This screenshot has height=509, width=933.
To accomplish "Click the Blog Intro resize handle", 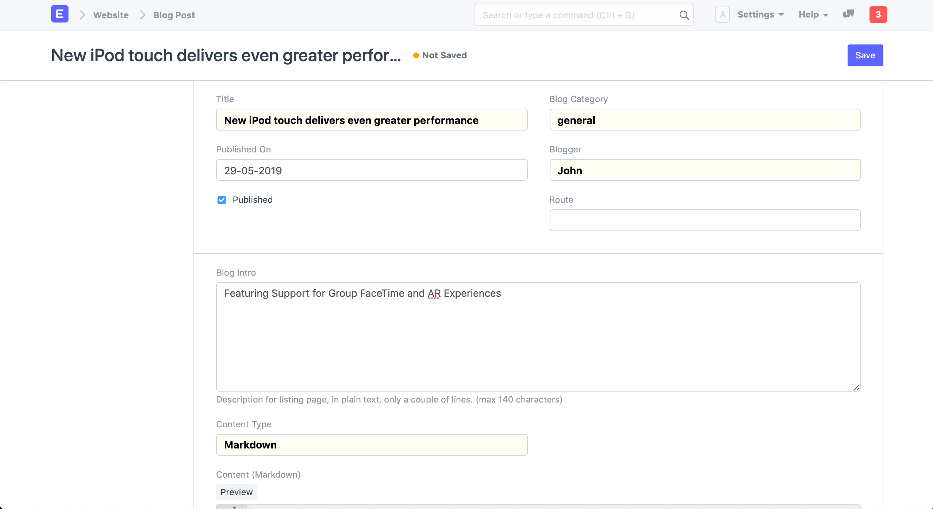I will (x=856, y=388).
